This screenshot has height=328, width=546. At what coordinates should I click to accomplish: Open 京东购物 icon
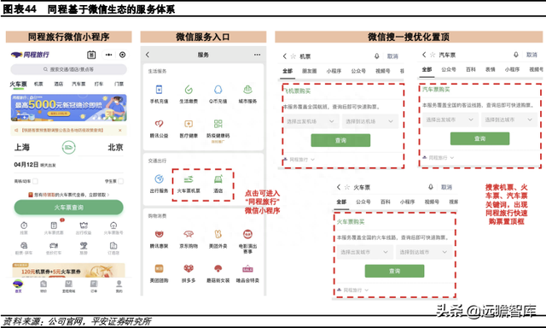[189, 234]
